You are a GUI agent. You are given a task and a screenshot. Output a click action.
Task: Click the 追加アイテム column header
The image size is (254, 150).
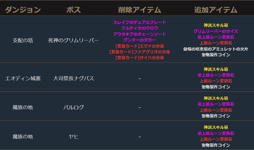pyautogui.click(x=216, y=10)
